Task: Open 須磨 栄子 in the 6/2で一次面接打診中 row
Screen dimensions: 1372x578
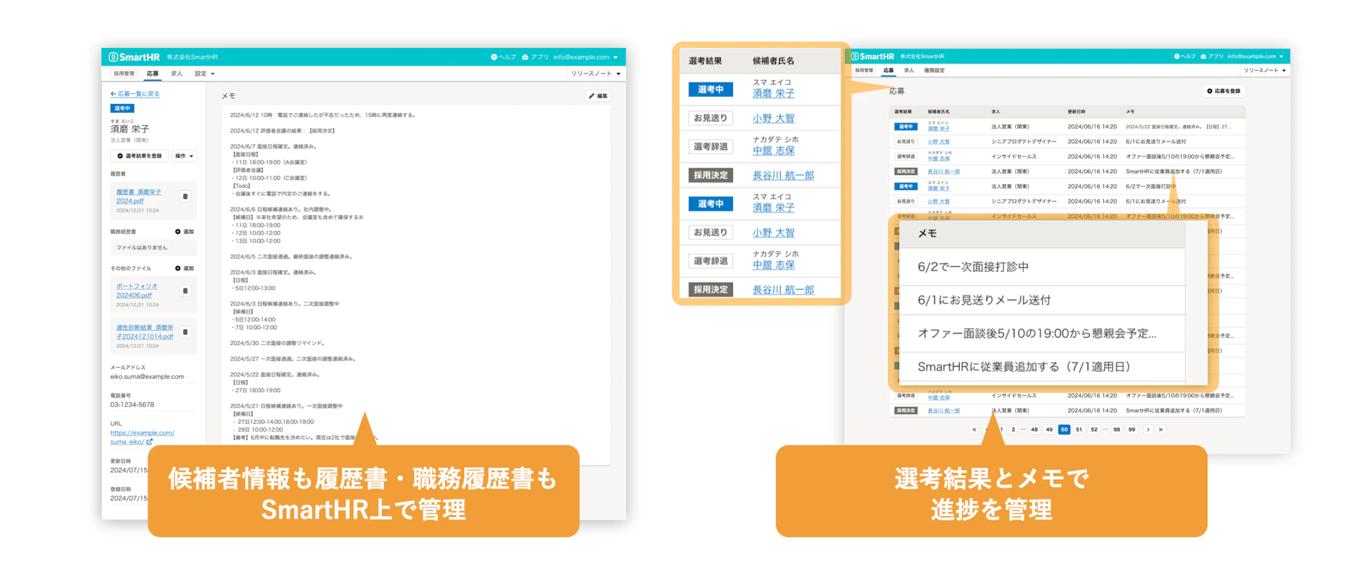Action: 938,188
